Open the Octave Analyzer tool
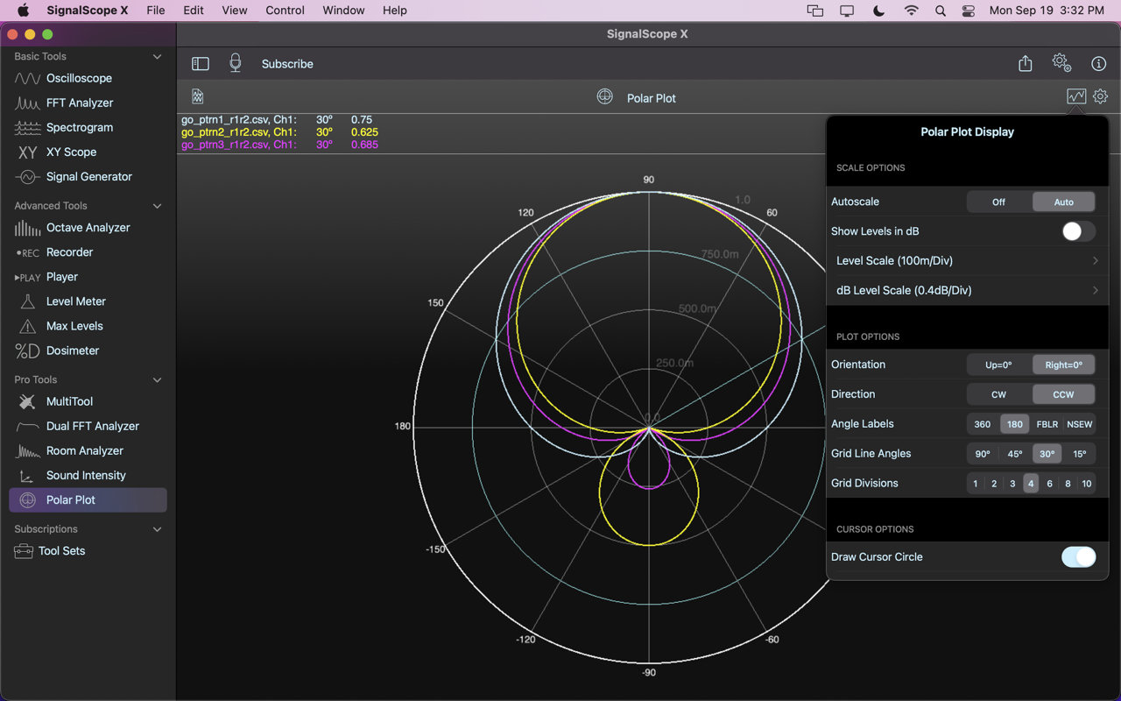 pyautogui.click(x=88, y=227)
